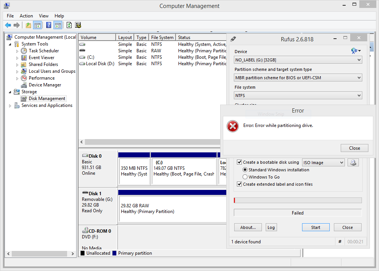Open the Rufus Log window
The height and width of the screenshot is (271, 379).
click(271, 227)
